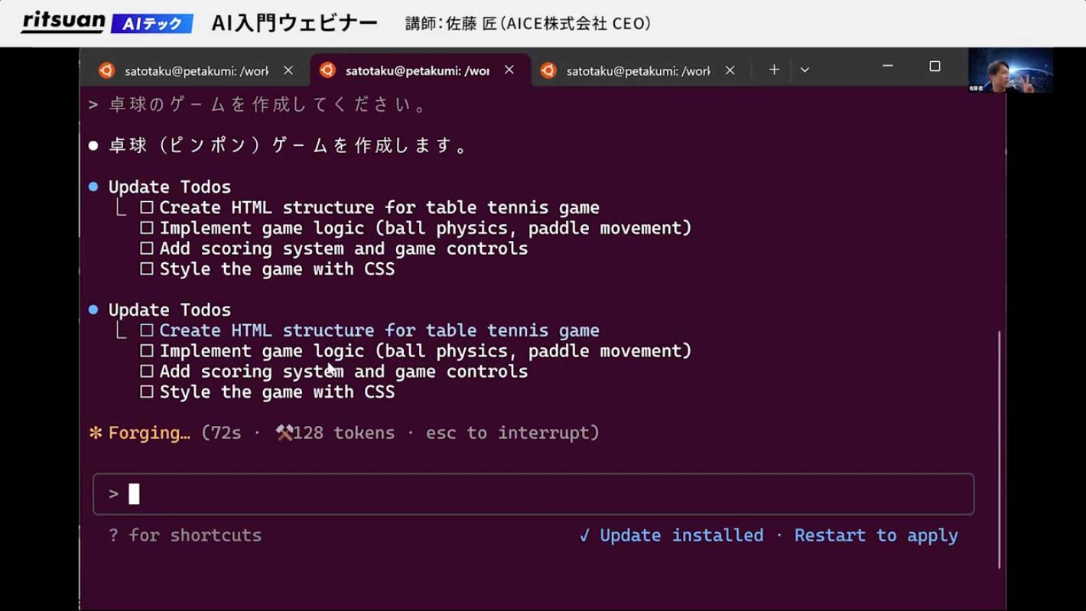Screen dimensions: 1086x611
Task: Close the active middle terminal tab
Action: (x=509, y=70)
